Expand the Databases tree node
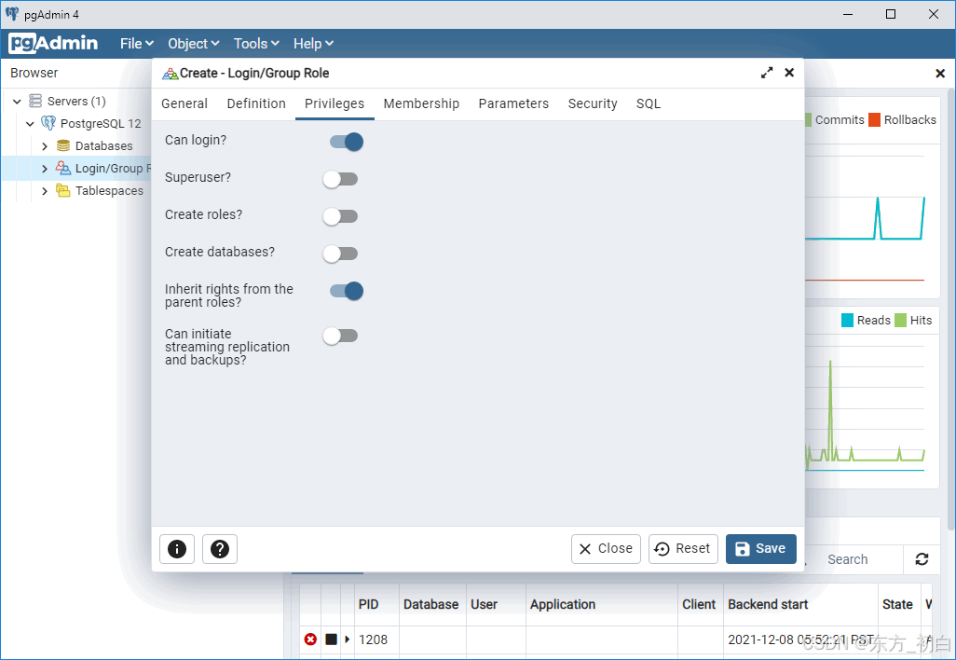 tap(43, 145)
